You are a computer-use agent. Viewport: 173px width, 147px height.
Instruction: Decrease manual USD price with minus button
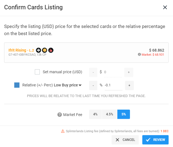click(93, 72)
